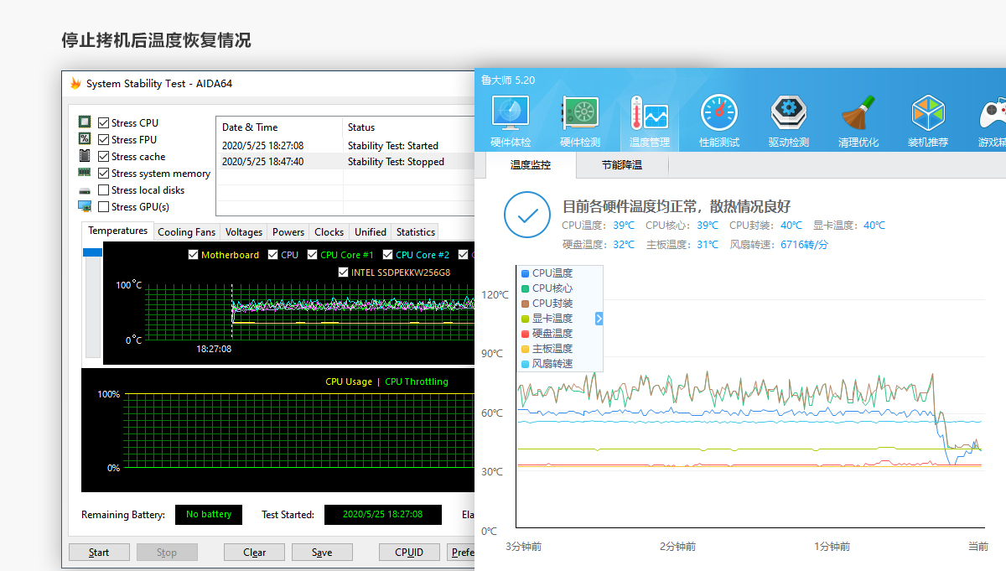Click the No battery status field
The height and width of the screenshot is (571, 1006).
coord(209,514)
